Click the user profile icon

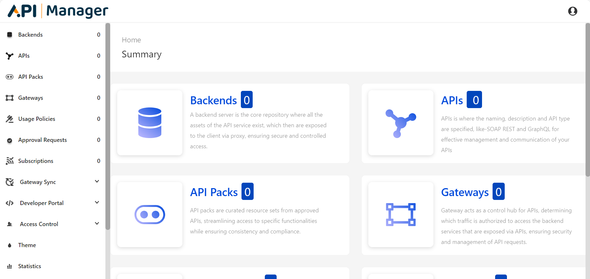572,11
